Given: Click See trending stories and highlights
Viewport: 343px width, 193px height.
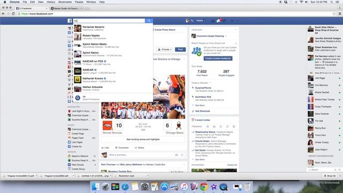Looking at the screenshot, I should pos(143,139).
